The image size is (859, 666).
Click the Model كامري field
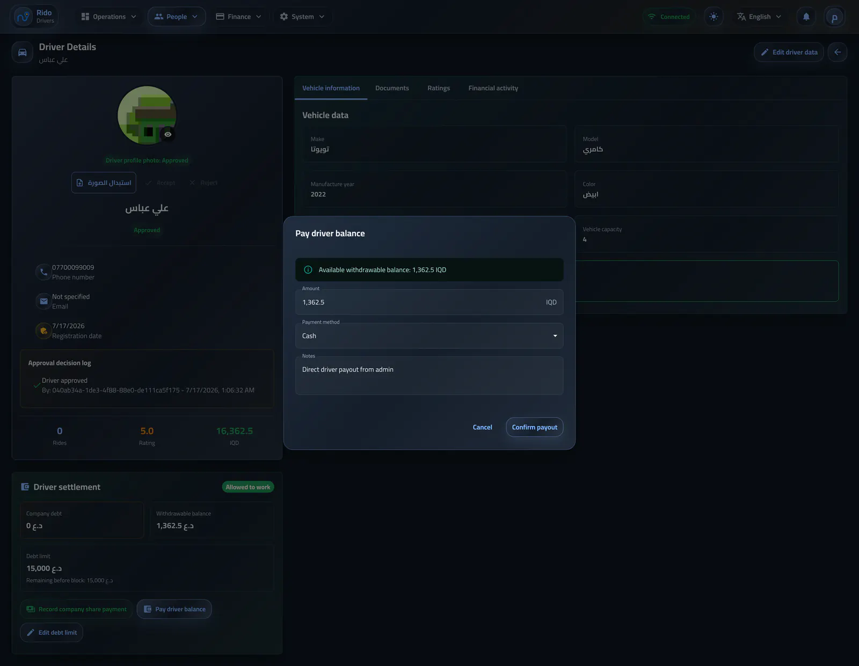707,144
